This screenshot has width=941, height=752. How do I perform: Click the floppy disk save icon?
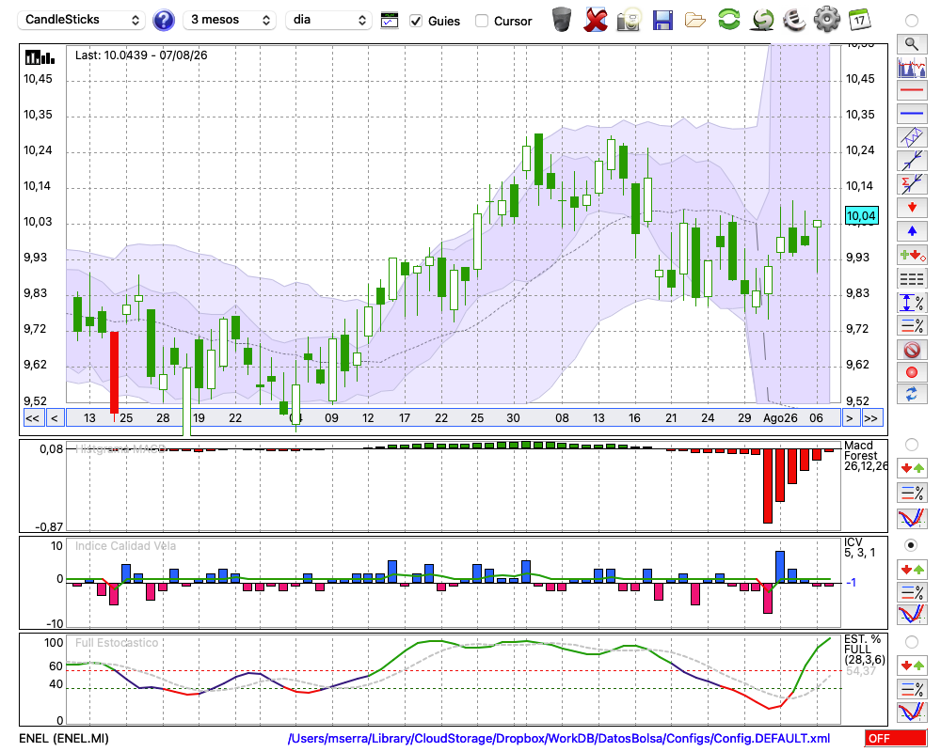(x=662, y=21)
